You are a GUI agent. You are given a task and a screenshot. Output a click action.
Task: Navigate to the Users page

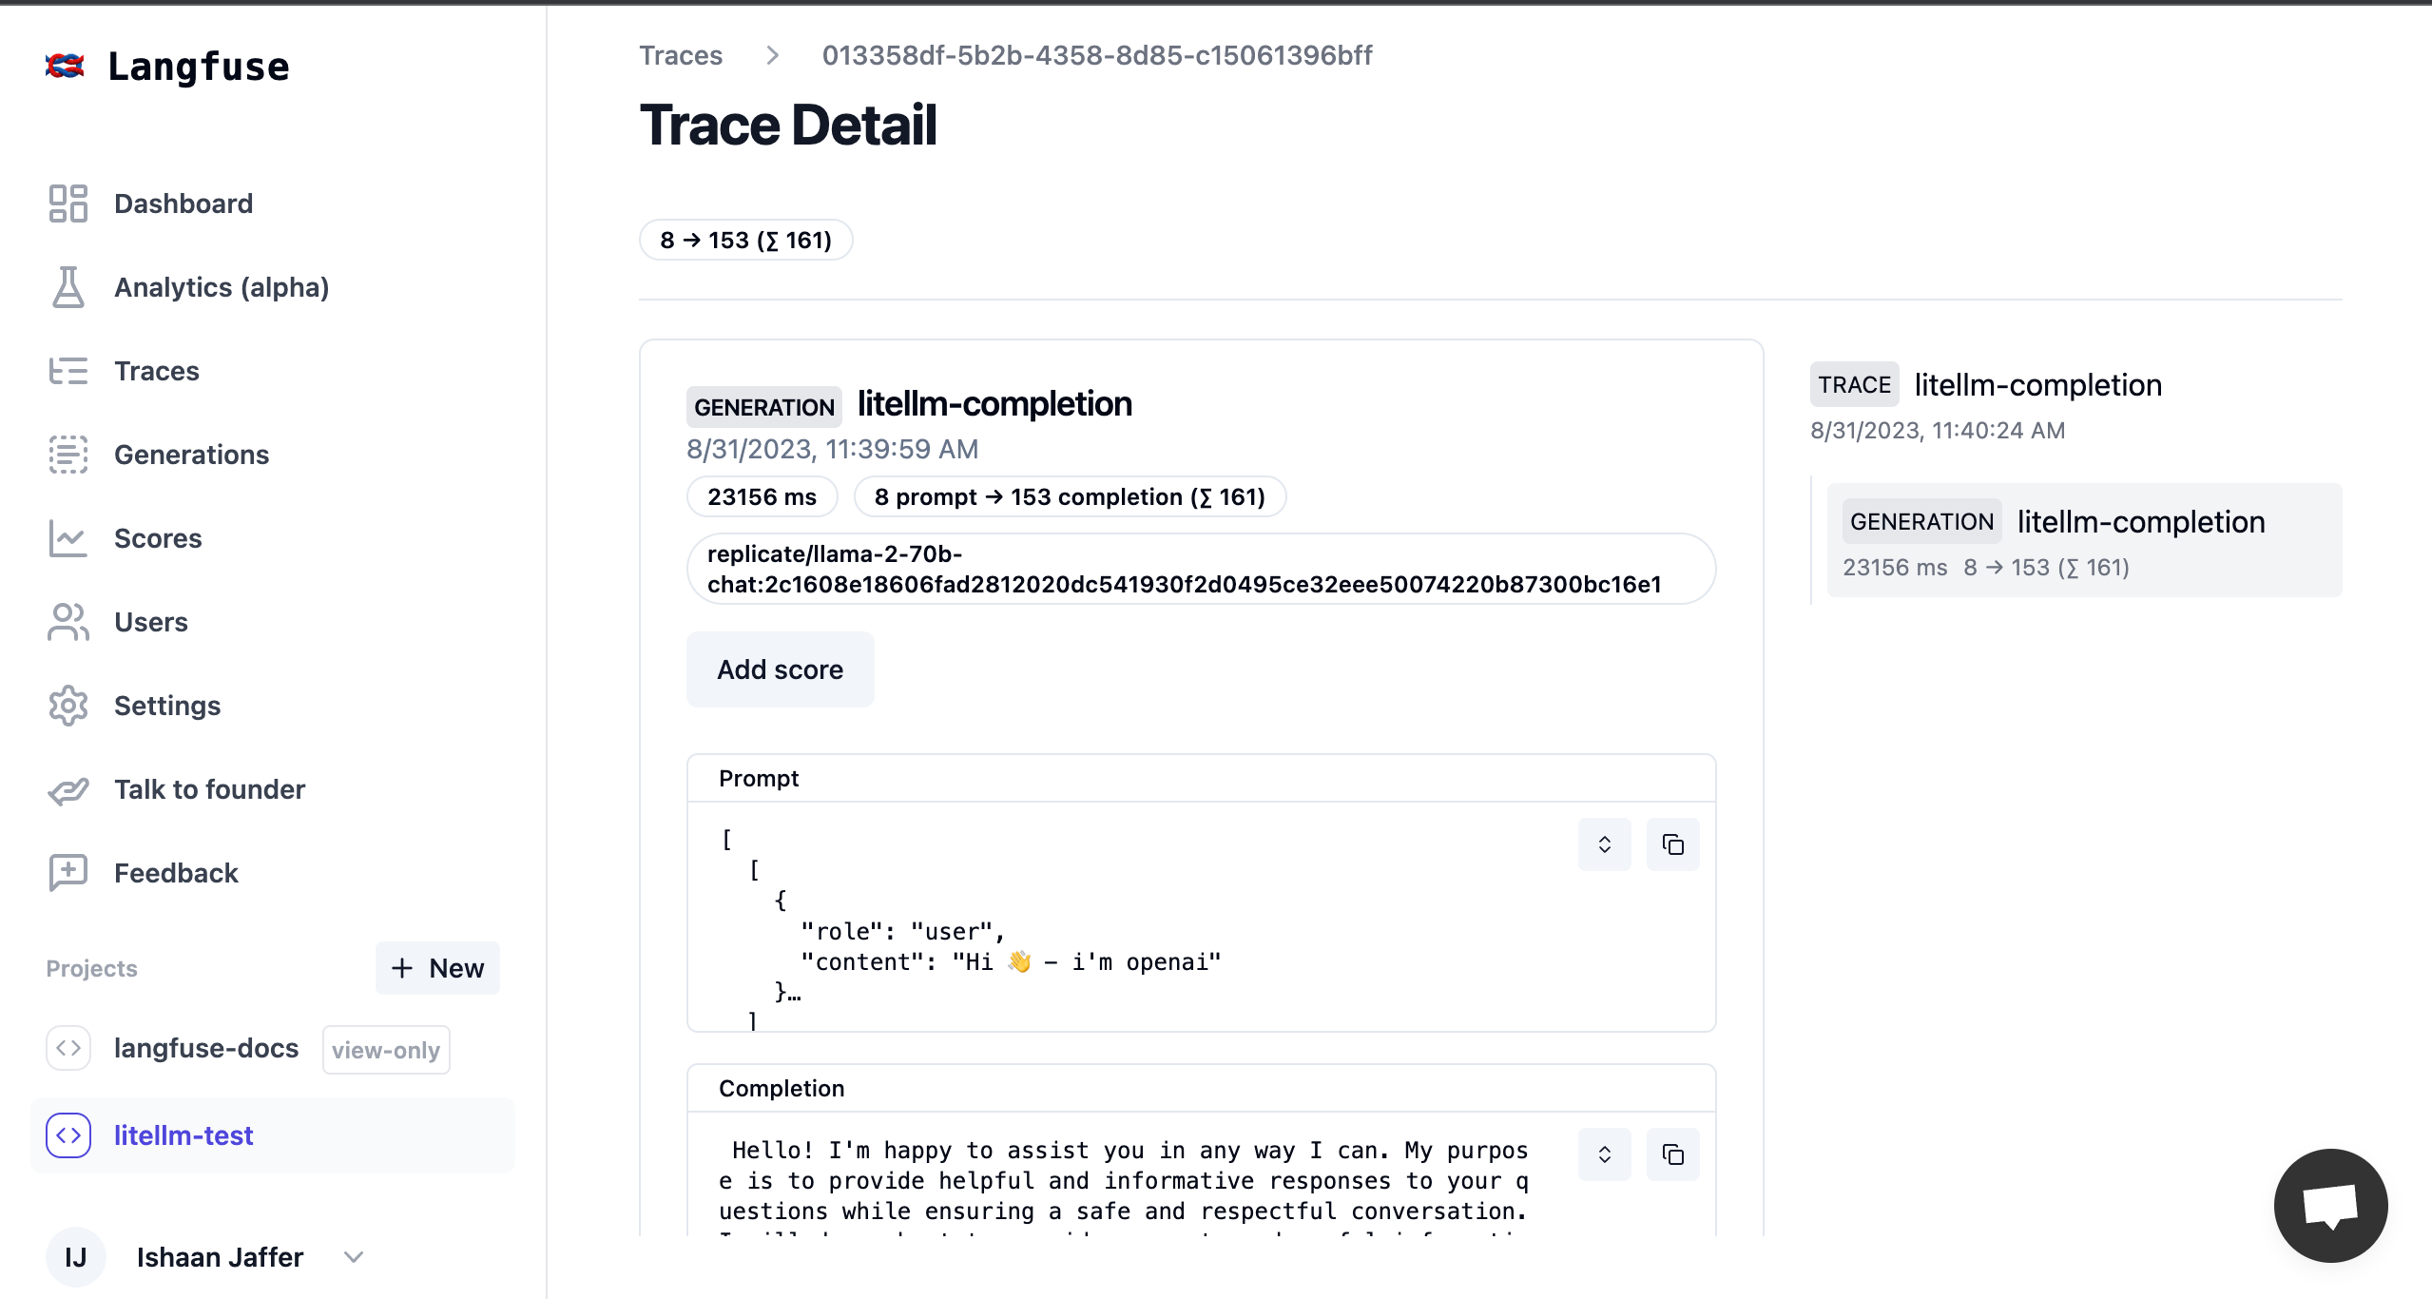[150, 622]
